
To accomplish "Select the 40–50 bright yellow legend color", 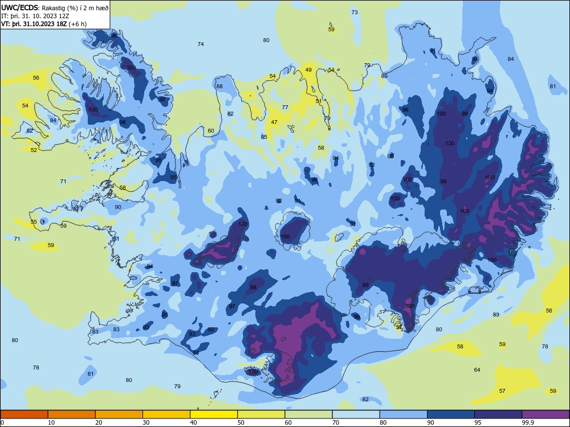I will 214,414.
